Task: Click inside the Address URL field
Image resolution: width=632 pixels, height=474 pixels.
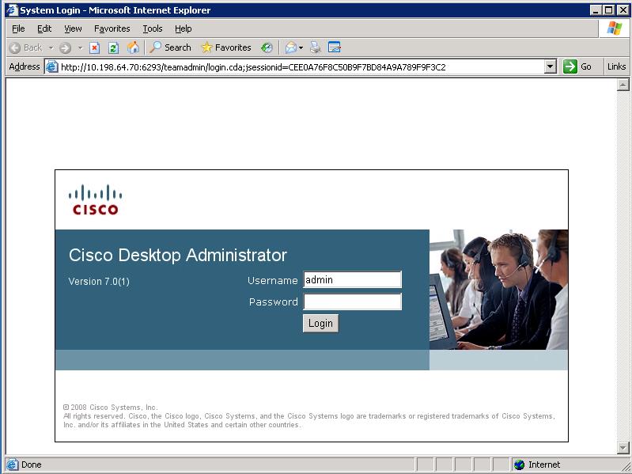Action: pyautogui.click(x=301, y=67)
